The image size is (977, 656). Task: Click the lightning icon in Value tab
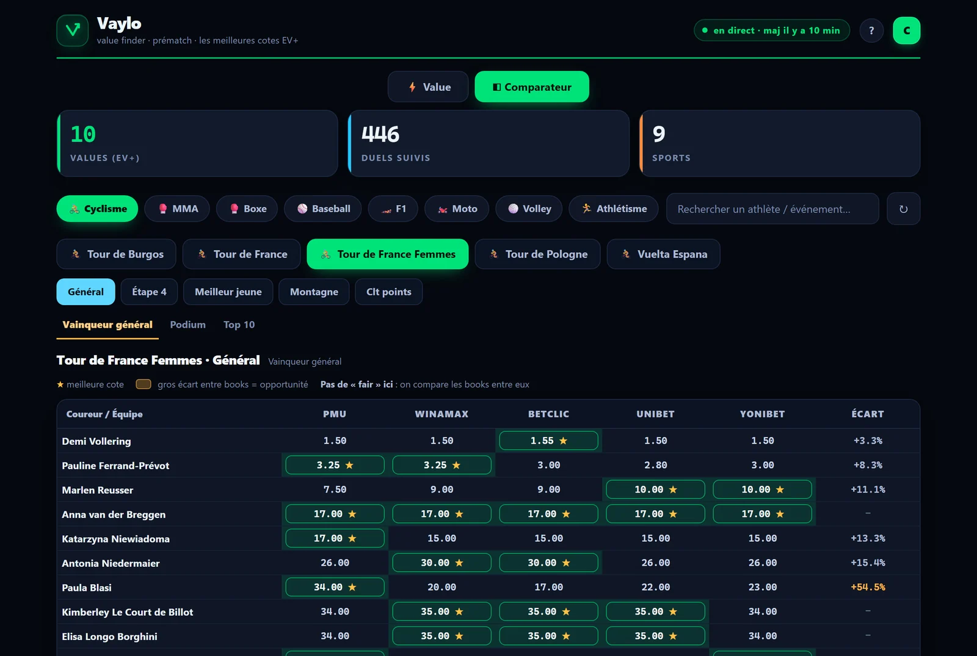[x=413, y=87]
